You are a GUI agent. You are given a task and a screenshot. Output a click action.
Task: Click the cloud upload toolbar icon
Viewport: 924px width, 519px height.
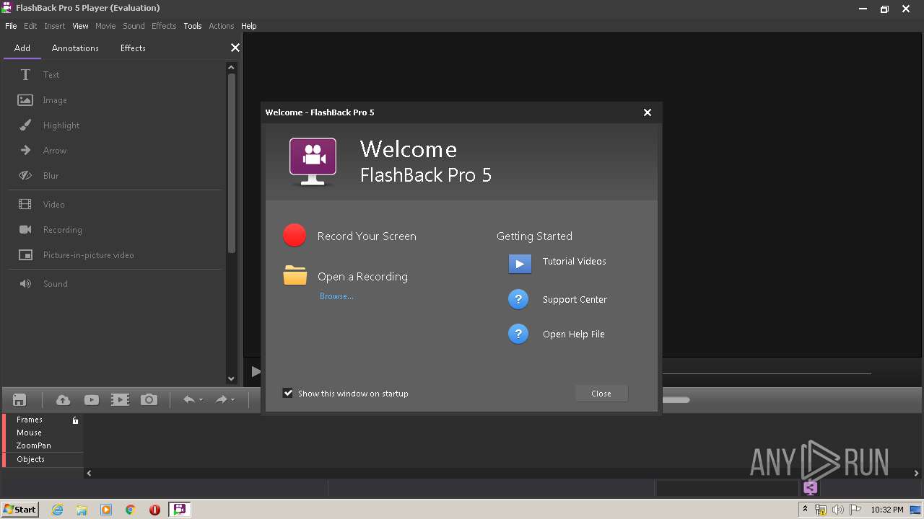tap(63, 400)
